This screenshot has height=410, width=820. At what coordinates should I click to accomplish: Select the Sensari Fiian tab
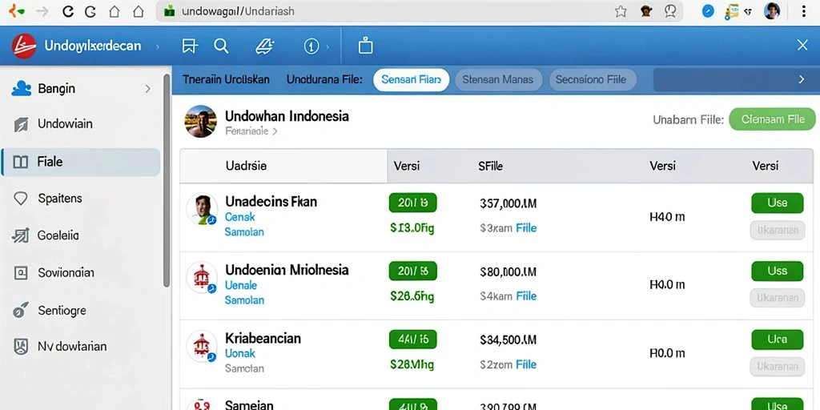[x=411, y=79]
